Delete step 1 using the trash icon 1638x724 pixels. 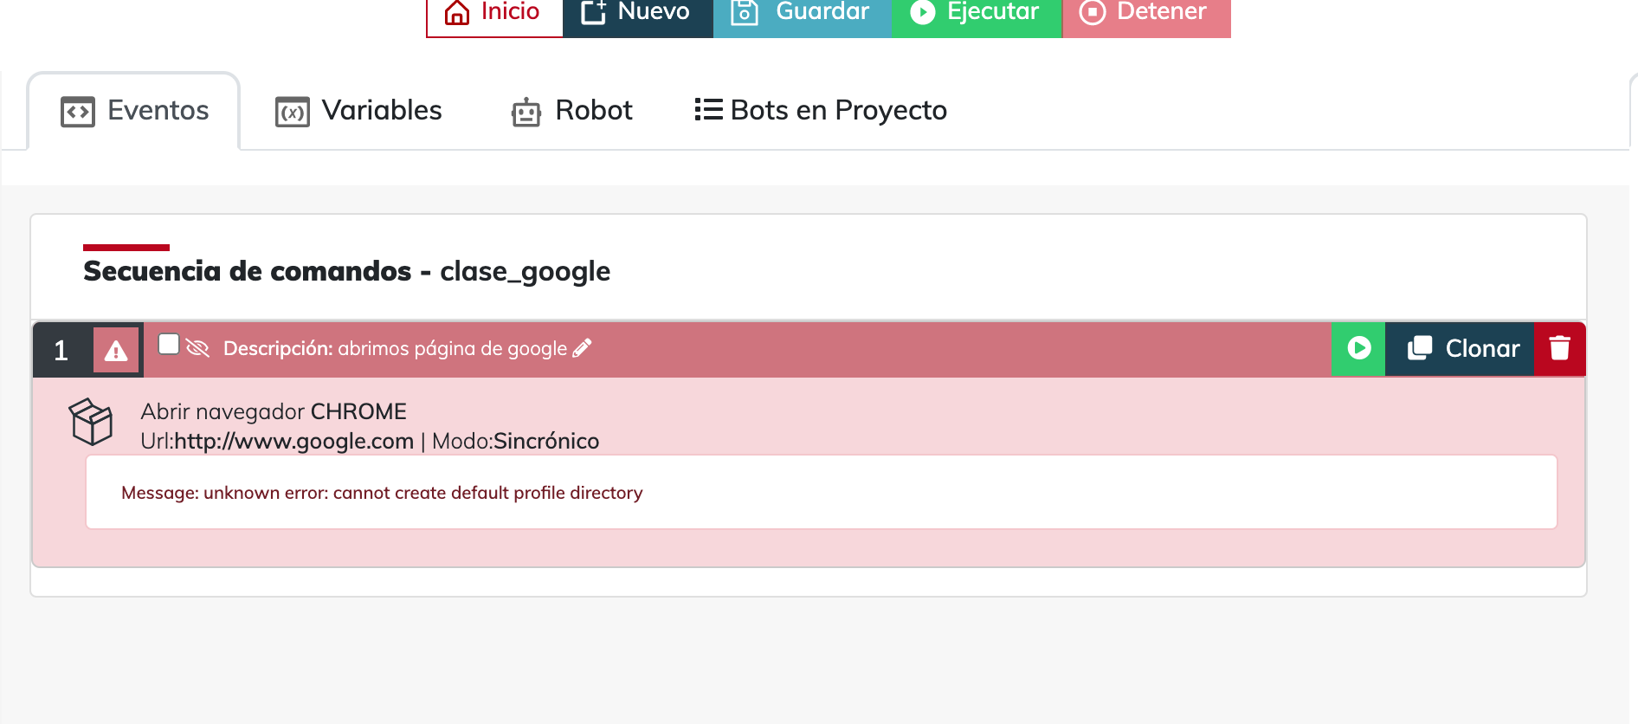point(1559,348)
